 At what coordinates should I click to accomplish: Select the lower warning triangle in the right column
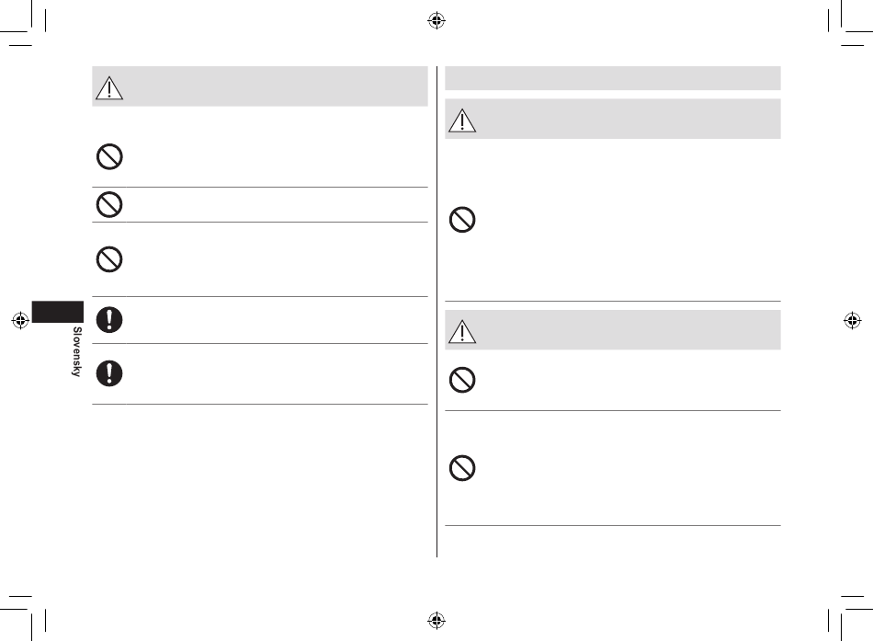462,332
